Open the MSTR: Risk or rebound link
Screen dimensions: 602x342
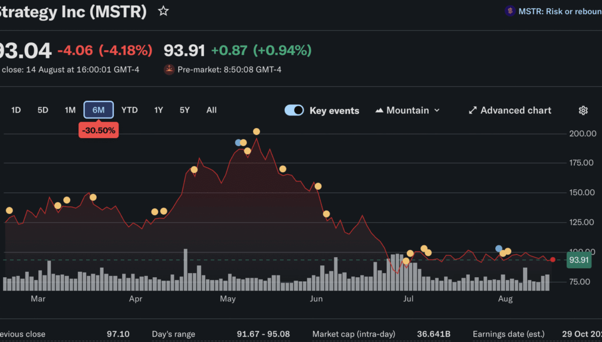click(x=560, y=12)
